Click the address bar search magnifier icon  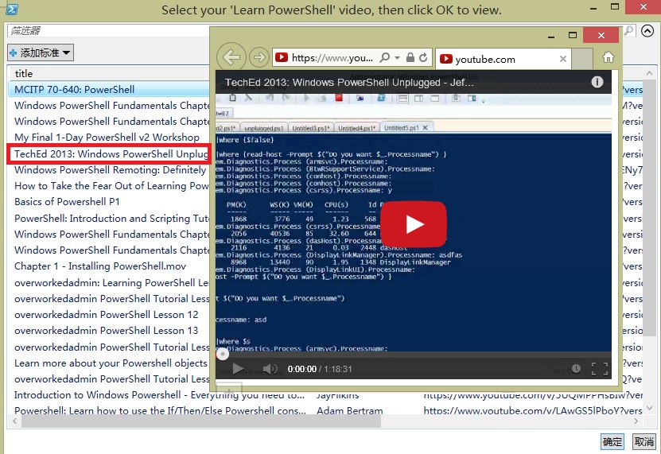coord(384,57)
